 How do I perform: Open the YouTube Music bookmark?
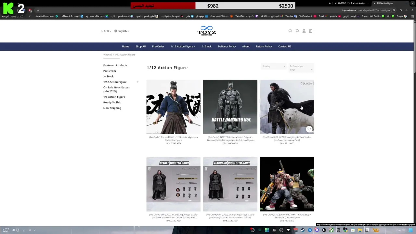click(307, 16)
